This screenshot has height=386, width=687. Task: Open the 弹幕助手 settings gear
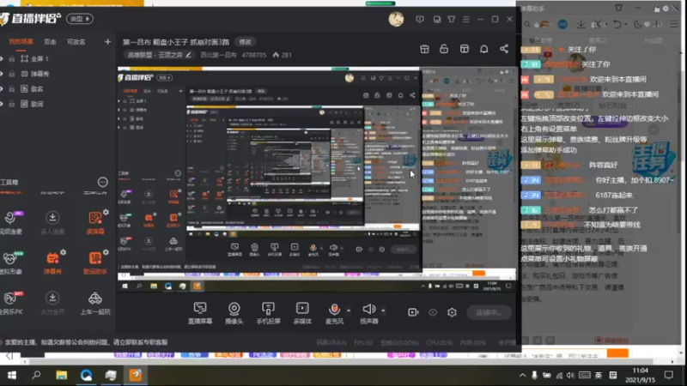[x=666, y=9]
